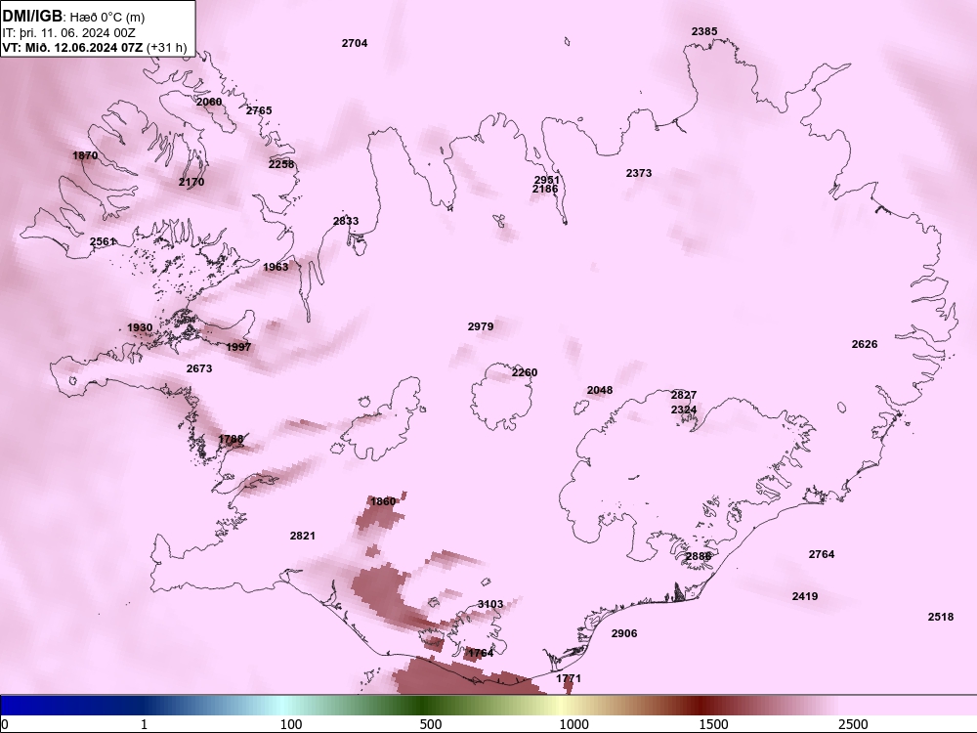Click the 1 label on the color scale

pyautogui.click(x=144, y=724)
